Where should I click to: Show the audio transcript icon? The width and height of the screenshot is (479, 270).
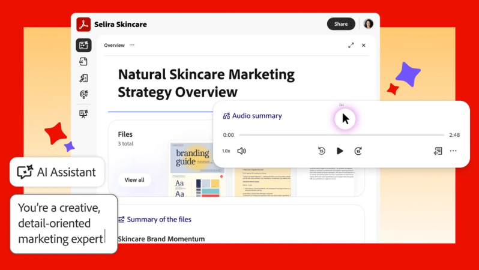(x=438, y=151)
